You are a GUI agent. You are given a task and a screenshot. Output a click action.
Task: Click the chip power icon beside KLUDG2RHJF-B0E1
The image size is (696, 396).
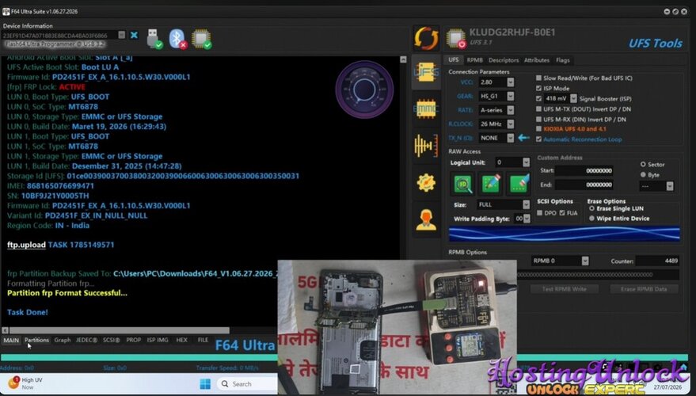pos(456,38)
